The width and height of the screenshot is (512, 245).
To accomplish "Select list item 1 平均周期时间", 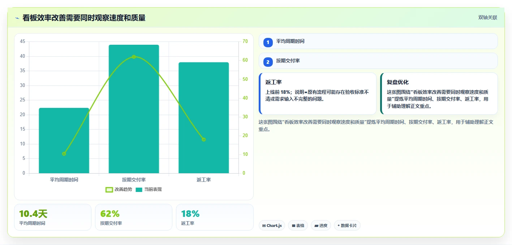I will (x=378, y=41).
